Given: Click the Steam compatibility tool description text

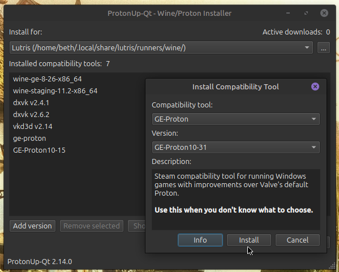Looking at the screenshot, I should pyautogui.click(x=231, y=185).
